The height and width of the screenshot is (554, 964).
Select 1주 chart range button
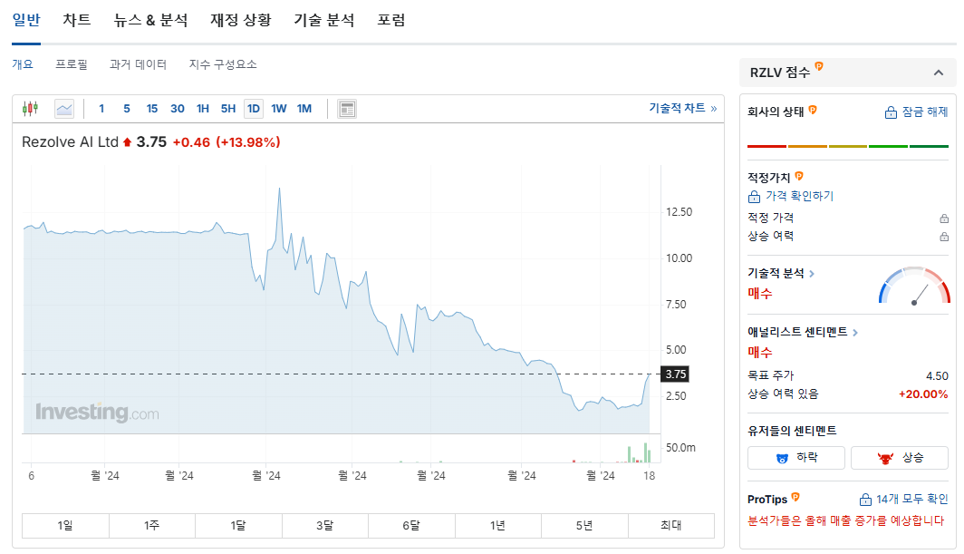tap(152, 526)
